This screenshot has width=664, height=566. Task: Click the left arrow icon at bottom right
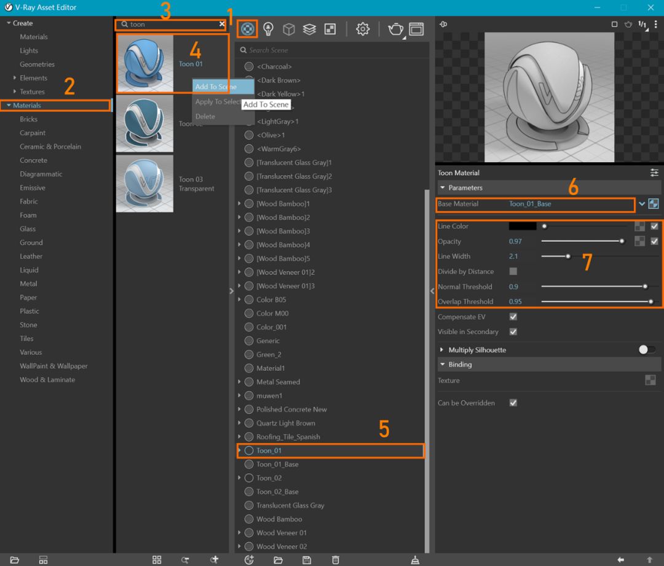[621, 560]
